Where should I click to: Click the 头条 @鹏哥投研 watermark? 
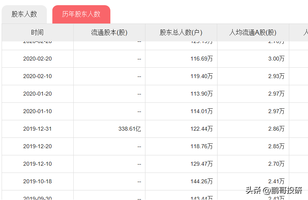273,190
